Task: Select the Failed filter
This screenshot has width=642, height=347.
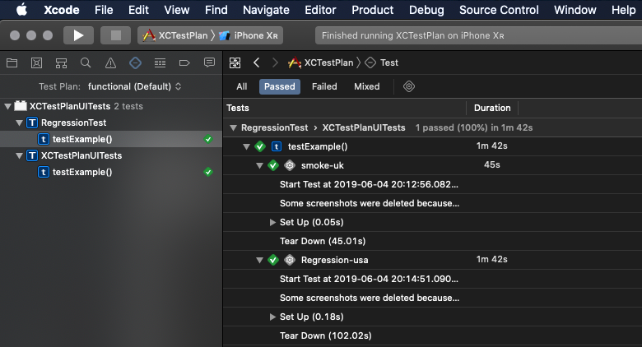Action: point(324,86)
